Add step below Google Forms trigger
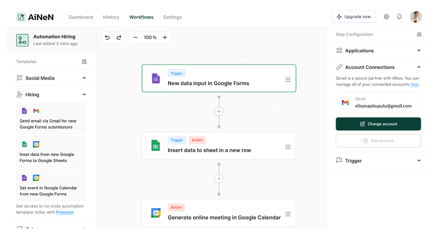The image size is (438, 235). [219, 111]
